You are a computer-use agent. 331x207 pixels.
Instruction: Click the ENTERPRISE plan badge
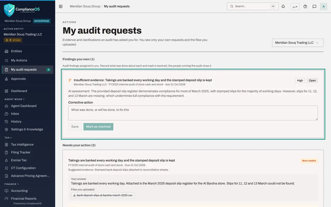[42, 21]
